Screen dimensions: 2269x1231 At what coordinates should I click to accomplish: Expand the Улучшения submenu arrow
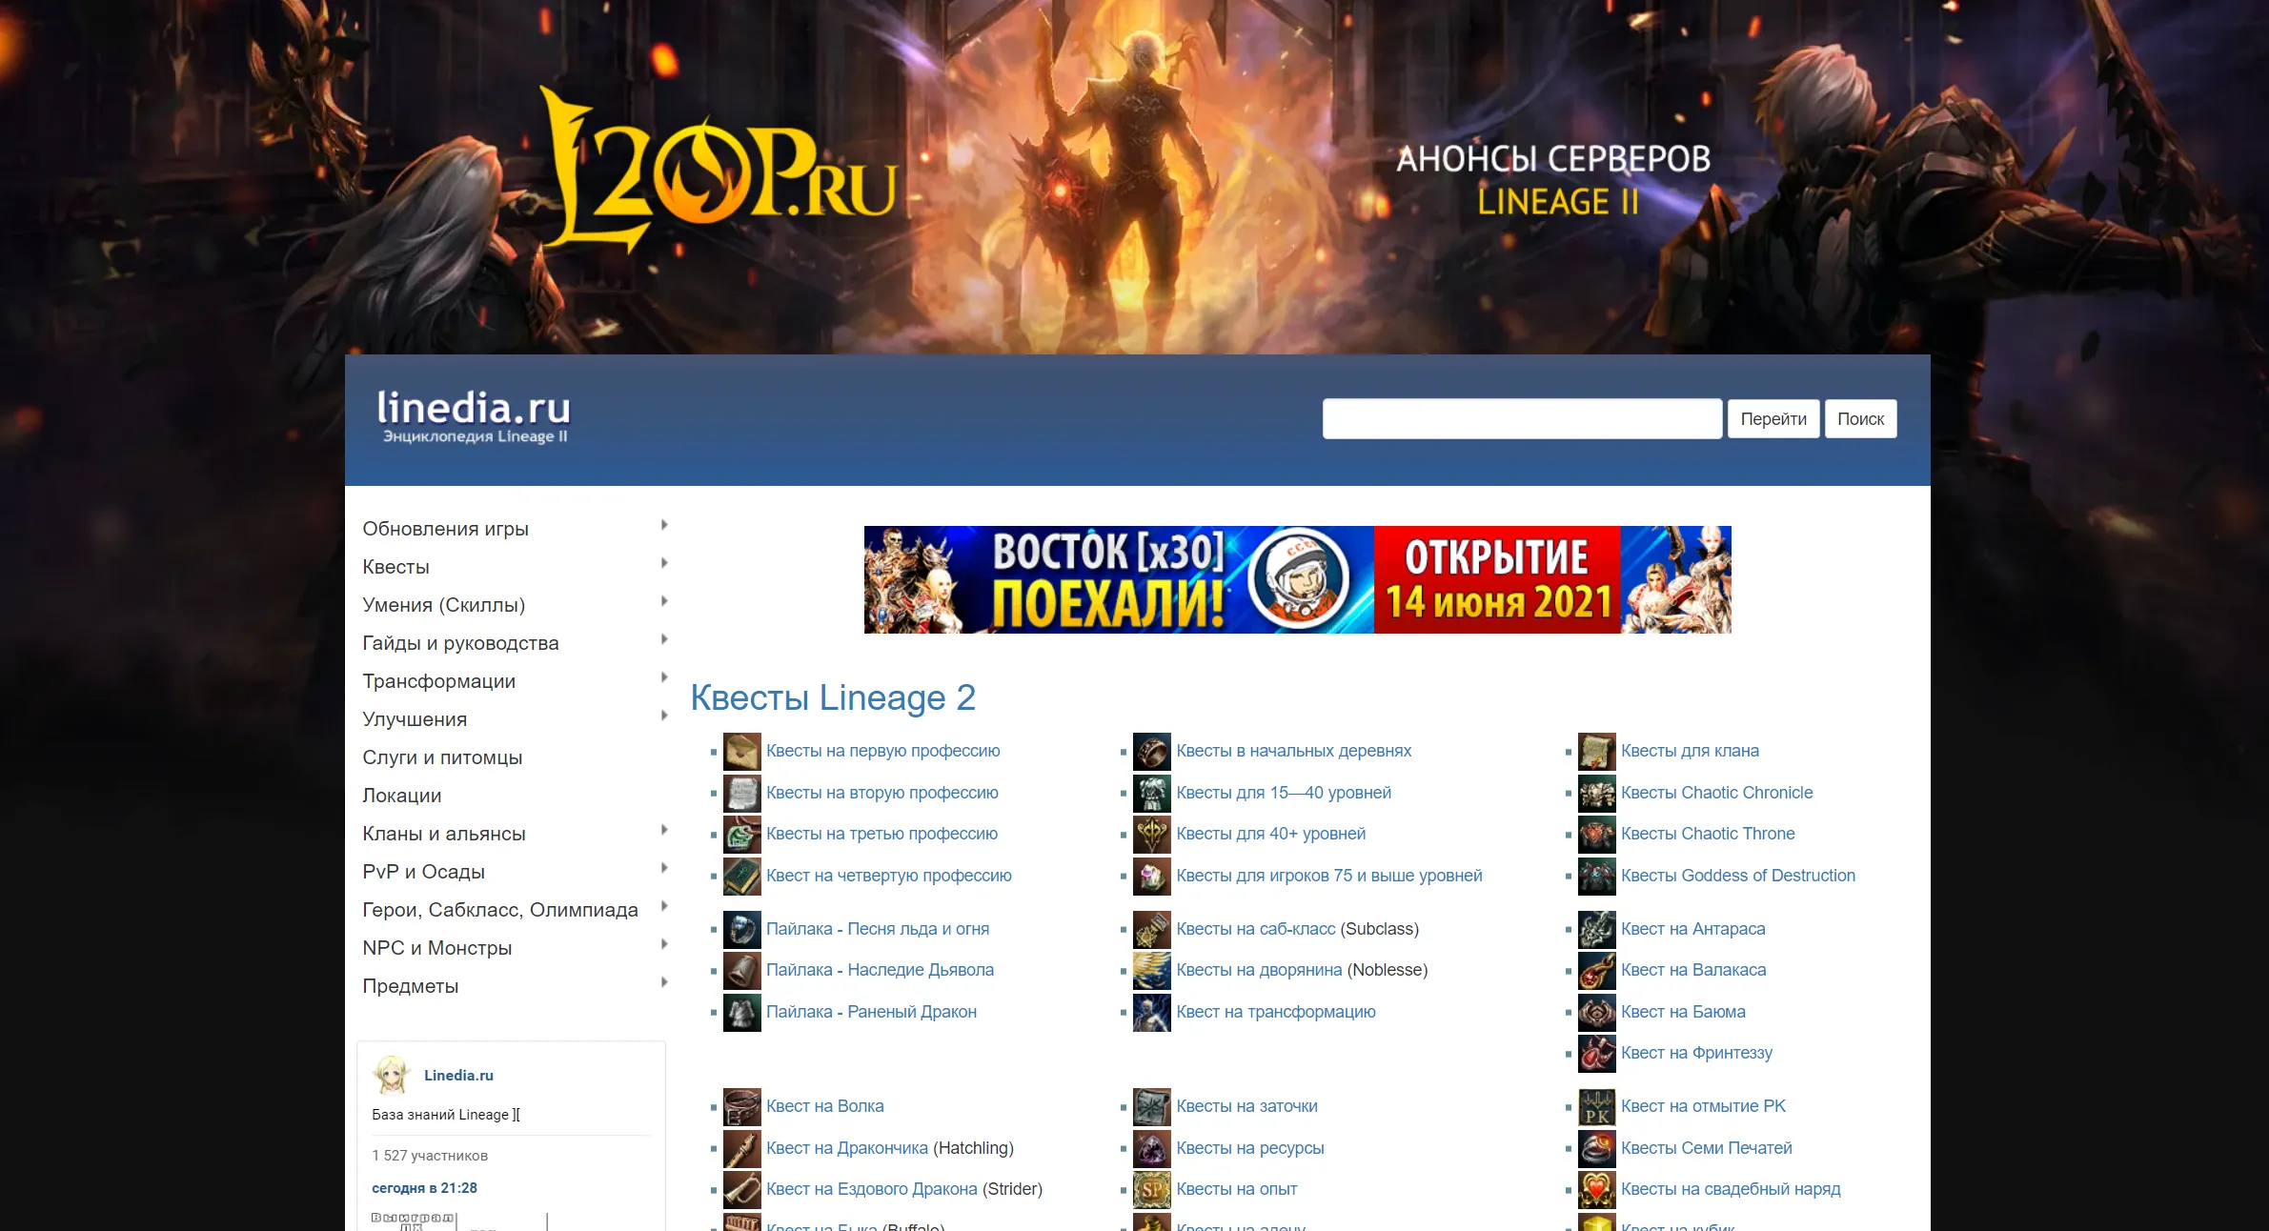pos(664,716)
